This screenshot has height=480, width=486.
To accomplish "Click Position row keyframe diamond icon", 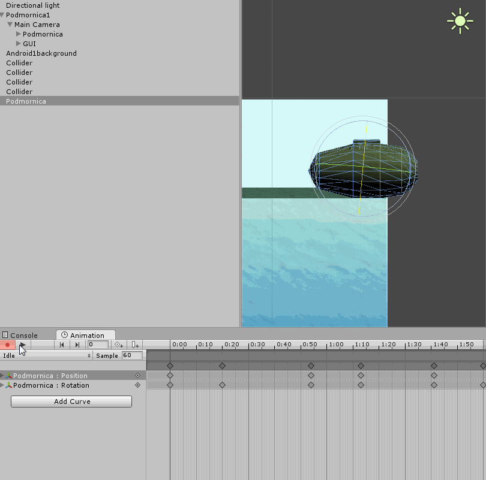I will coord(137,376).
